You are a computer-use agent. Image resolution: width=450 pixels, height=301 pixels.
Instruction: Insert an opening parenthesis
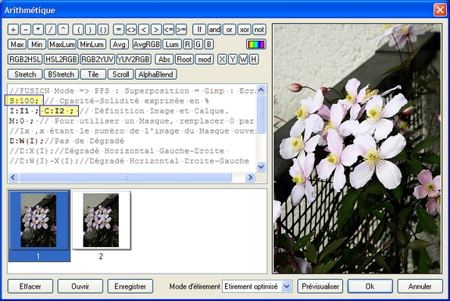click(78, 30)
